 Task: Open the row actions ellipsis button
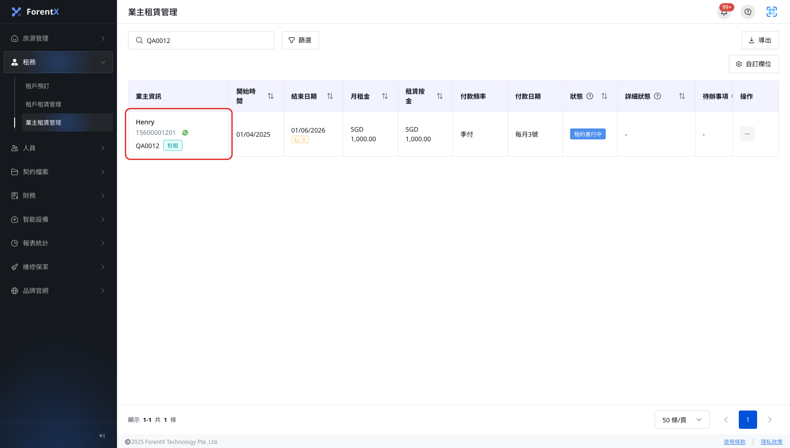[x=747, y=134]
